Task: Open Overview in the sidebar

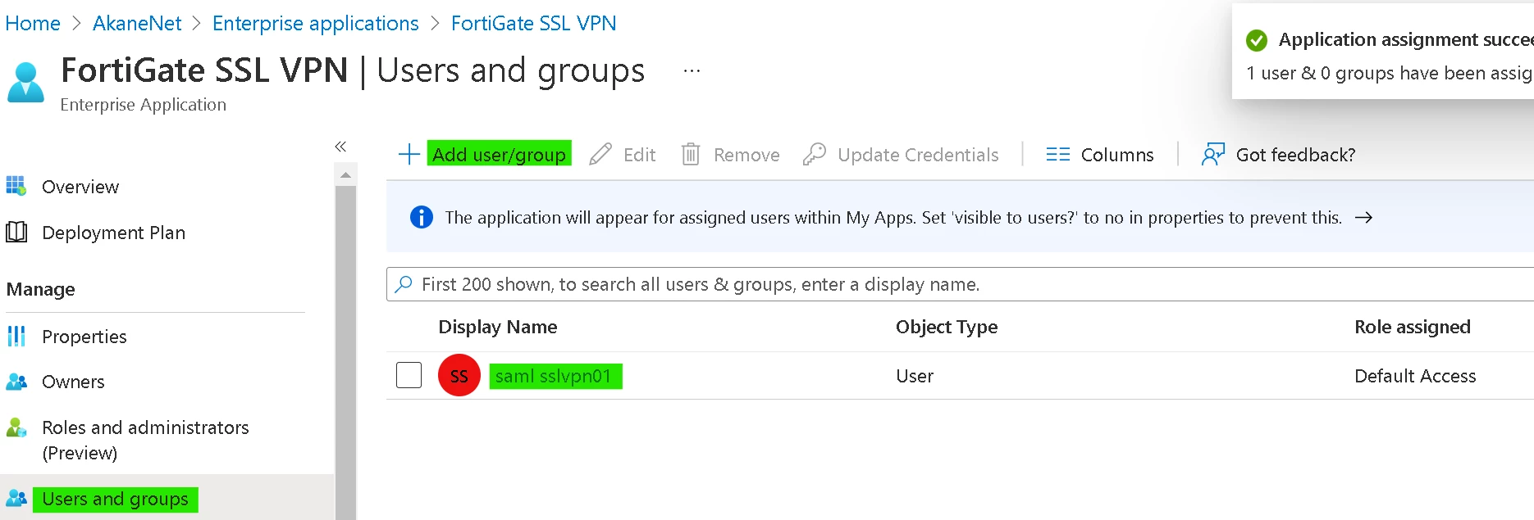Action: coord(80,187)
